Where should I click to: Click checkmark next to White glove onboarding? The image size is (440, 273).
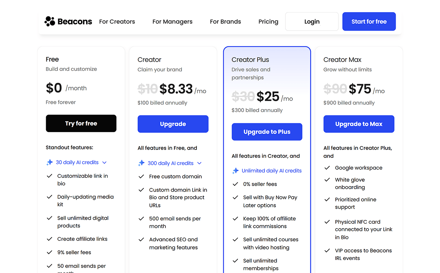click(327, 180)
